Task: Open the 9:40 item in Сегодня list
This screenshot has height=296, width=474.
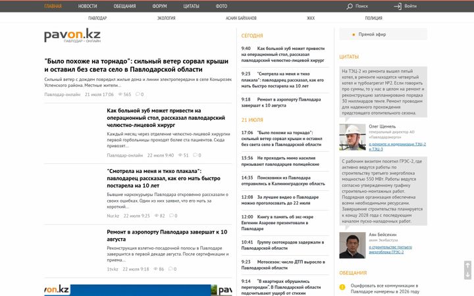Action: (x=283, y=55)
